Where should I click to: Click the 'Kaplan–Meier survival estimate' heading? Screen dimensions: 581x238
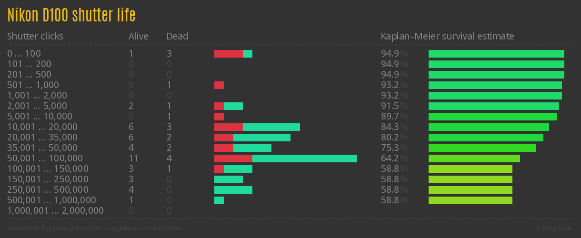coord(447,36)
